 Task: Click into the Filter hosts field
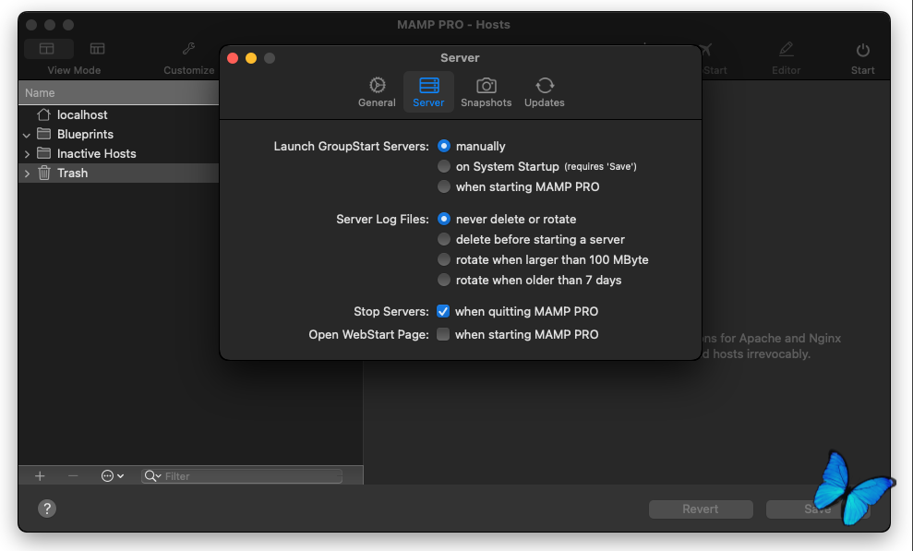click(x=242, y=476)
